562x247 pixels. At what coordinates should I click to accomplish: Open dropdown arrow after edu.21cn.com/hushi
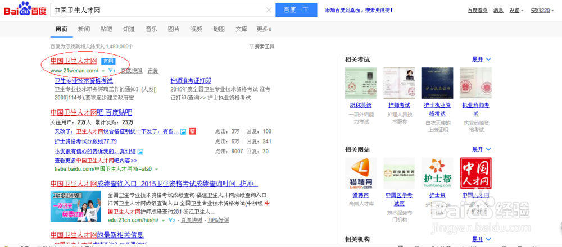164,220
